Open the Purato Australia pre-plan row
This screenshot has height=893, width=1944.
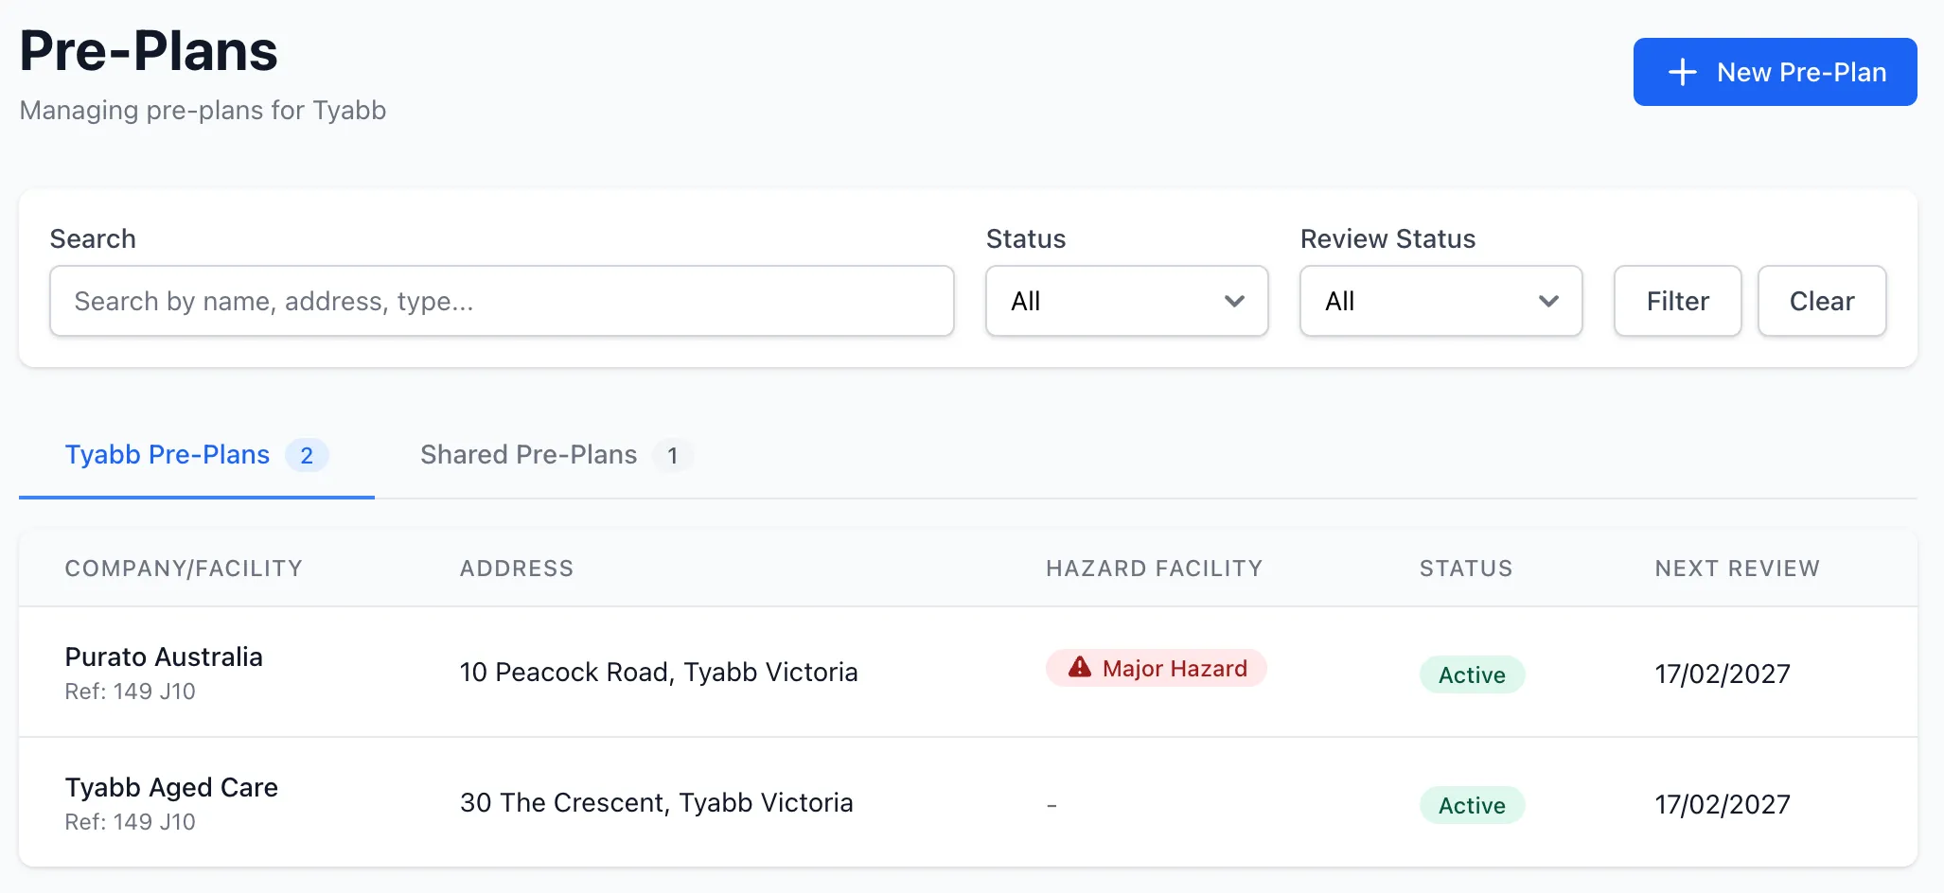click(x=968, y=673)
